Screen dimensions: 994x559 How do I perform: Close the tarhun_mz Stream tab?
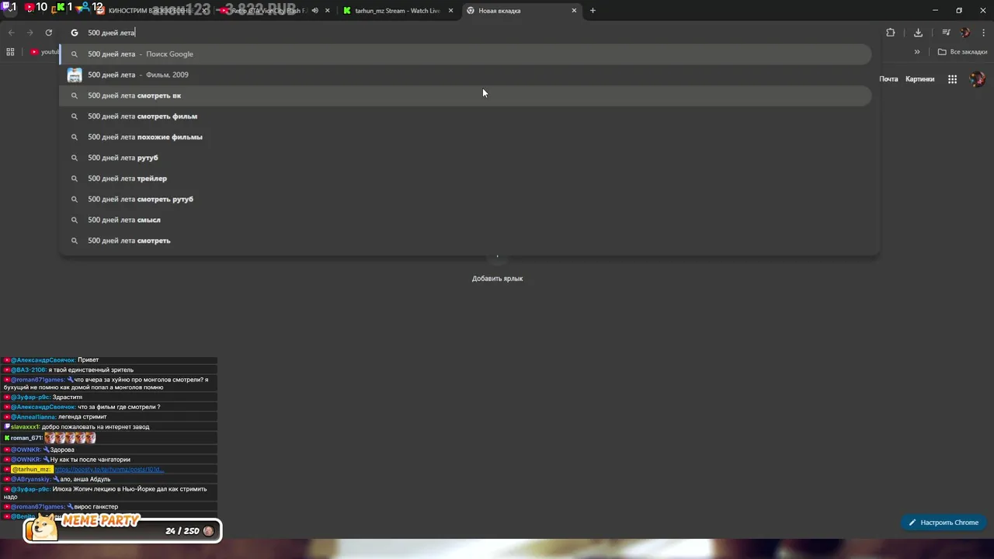tap(451, 11)
